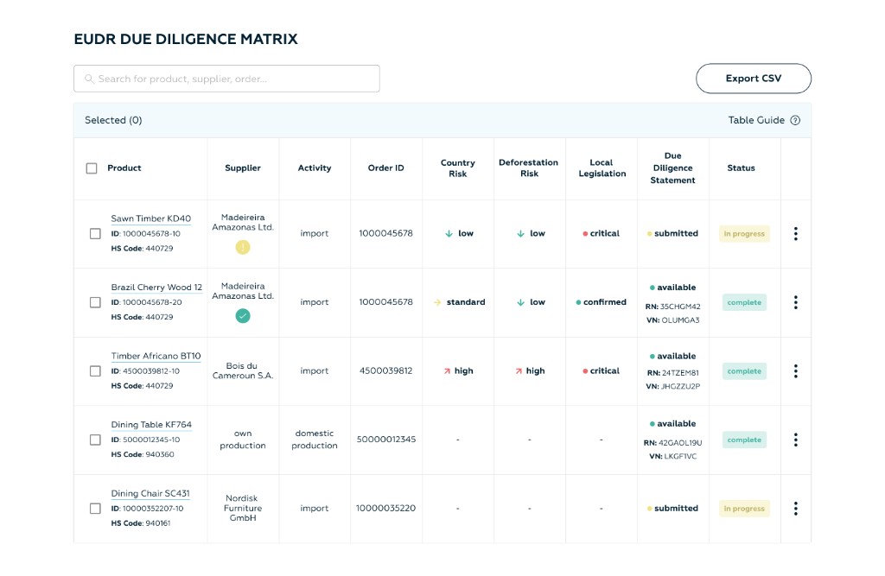
Task: Click critical legislation for Sawn Timber
Action: tap(602, 233)
